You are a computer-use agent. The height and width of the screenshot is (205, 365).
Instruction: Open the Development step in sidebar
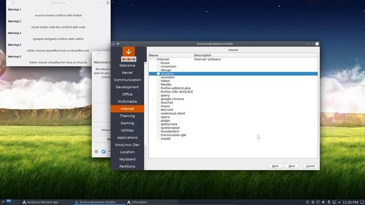(x=127, y=87)
